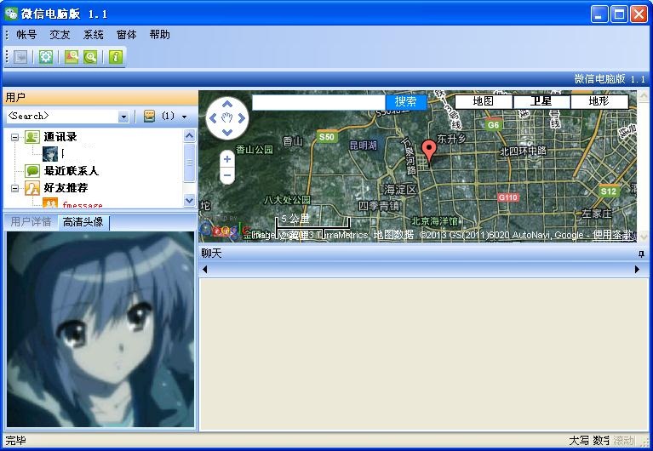Viewport: 653px width, 451px height.
Task: Click the 完毕 status bar text
Action: pos(16,441)
